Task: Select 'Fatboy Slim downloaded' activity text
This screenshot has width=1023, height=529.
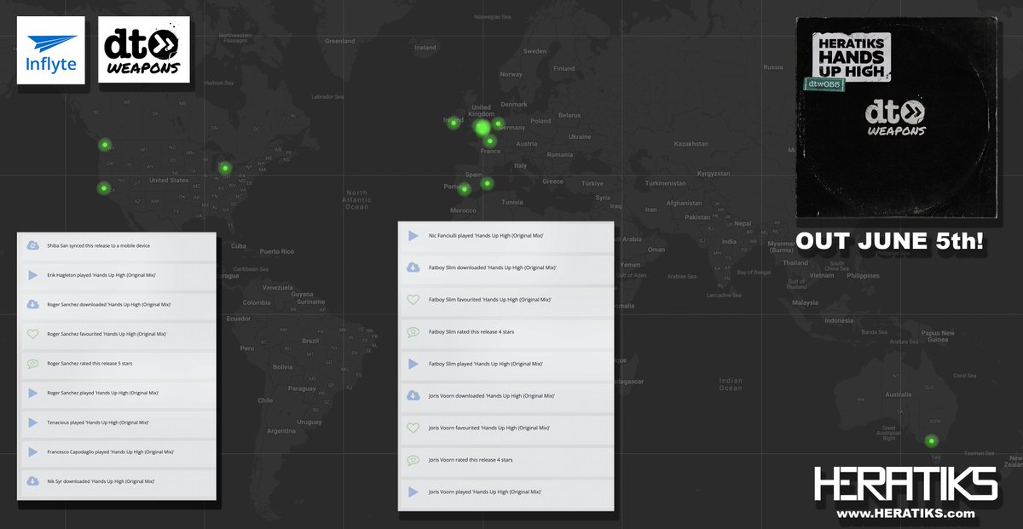Action: [493, 267]
